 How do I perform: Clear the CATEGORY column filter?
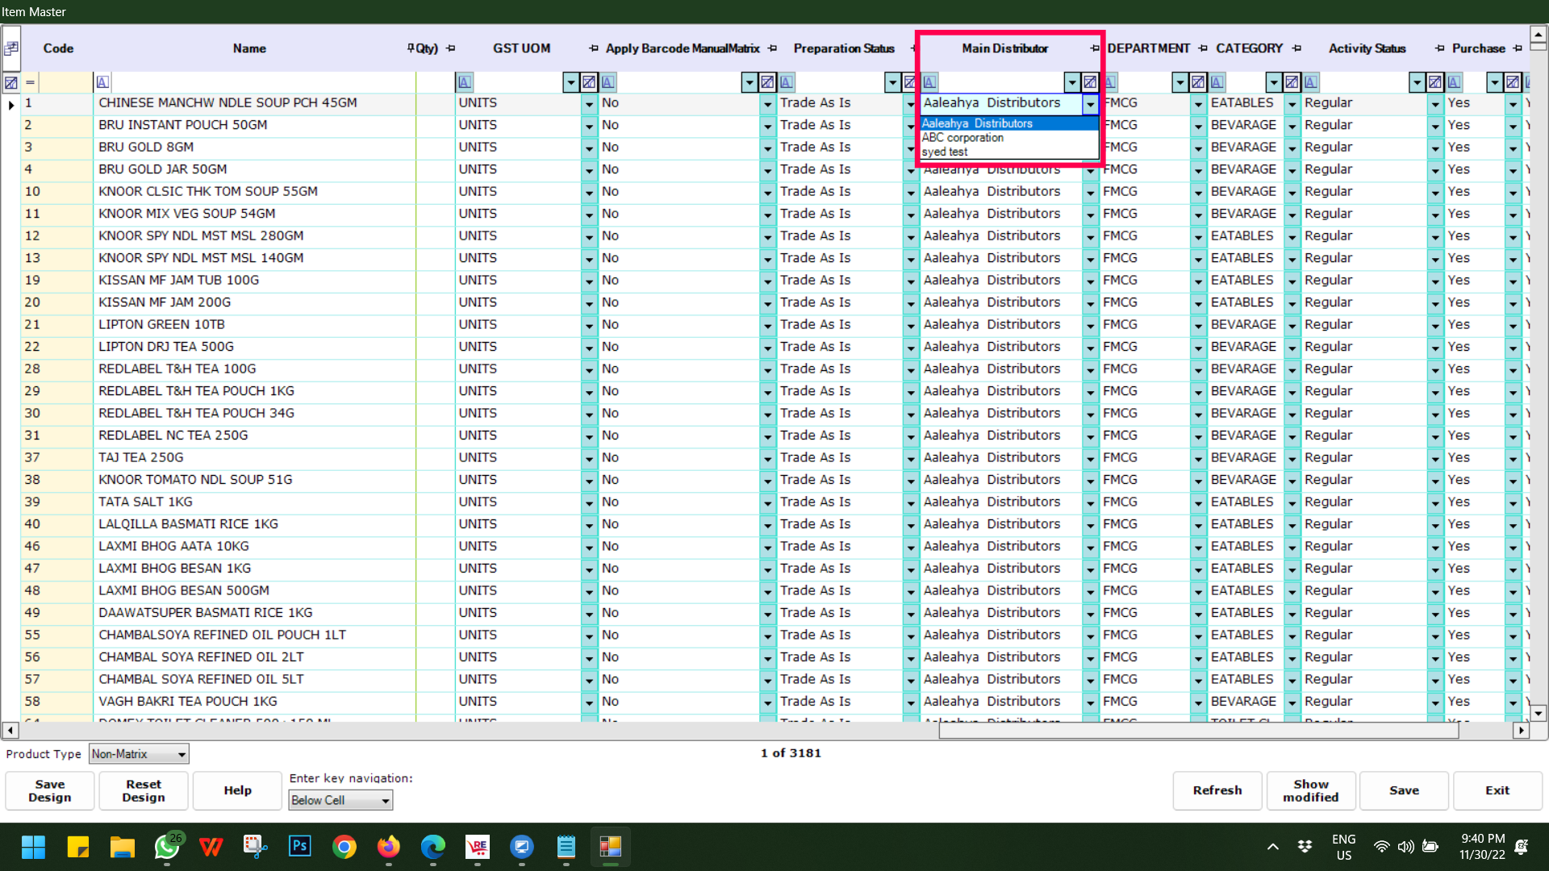pos(1292,82)
